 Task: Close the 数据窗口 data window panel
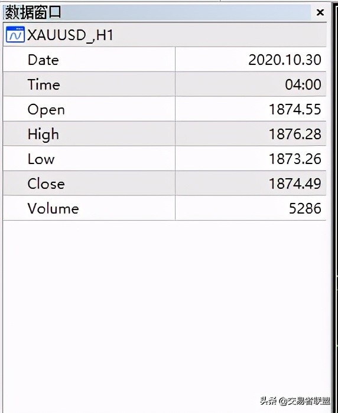point(320,12)
